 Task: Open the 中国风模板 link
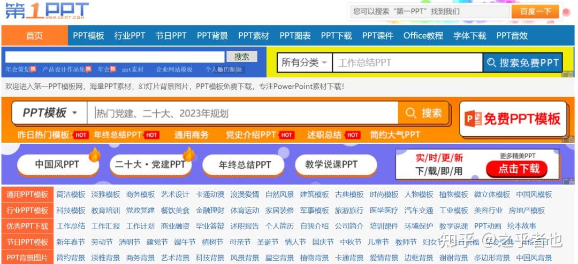[534, 195]
